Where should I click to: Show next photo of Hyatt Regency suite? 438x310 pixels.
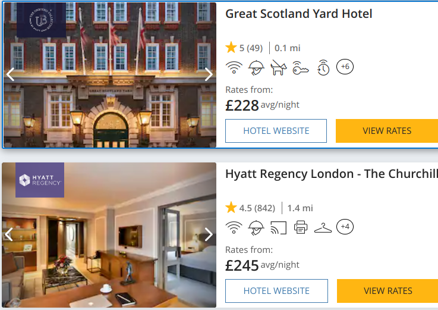209,234
